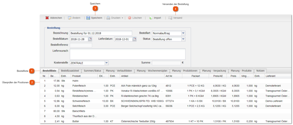Click the Löschen delete icon
Screen dimensions: 293x125
pyautogui.click(x=130, y=18)
